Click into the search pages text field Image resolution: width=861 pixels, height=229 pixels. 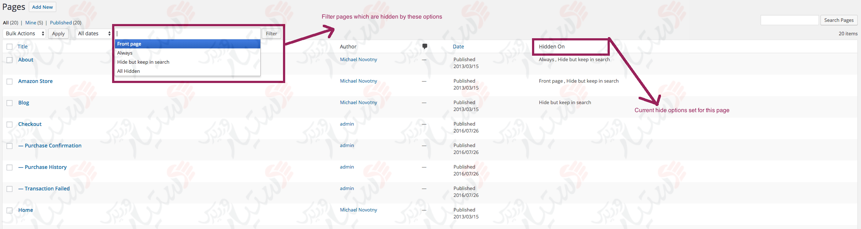pos(789,20)
